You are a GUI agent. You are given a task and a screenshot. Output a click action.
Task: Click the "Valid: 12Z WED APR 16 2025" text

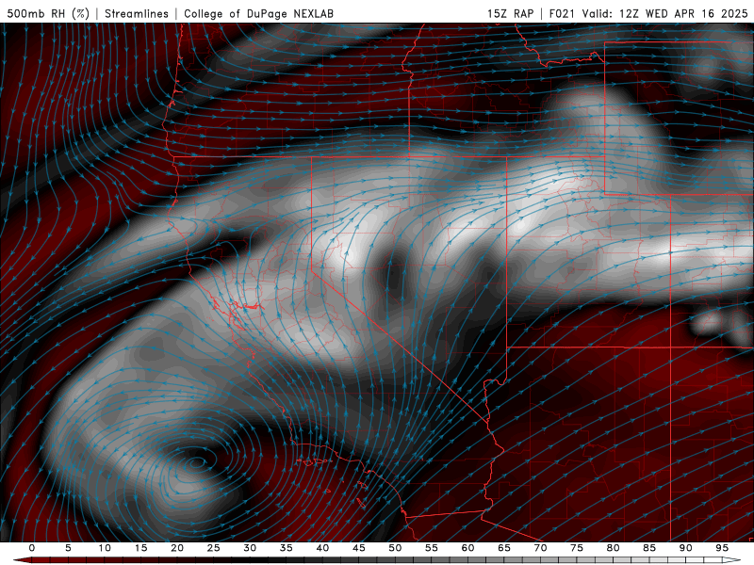(x=665, y=13)
